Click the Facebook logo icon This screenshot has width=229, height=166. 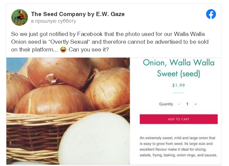pos(211,14)
